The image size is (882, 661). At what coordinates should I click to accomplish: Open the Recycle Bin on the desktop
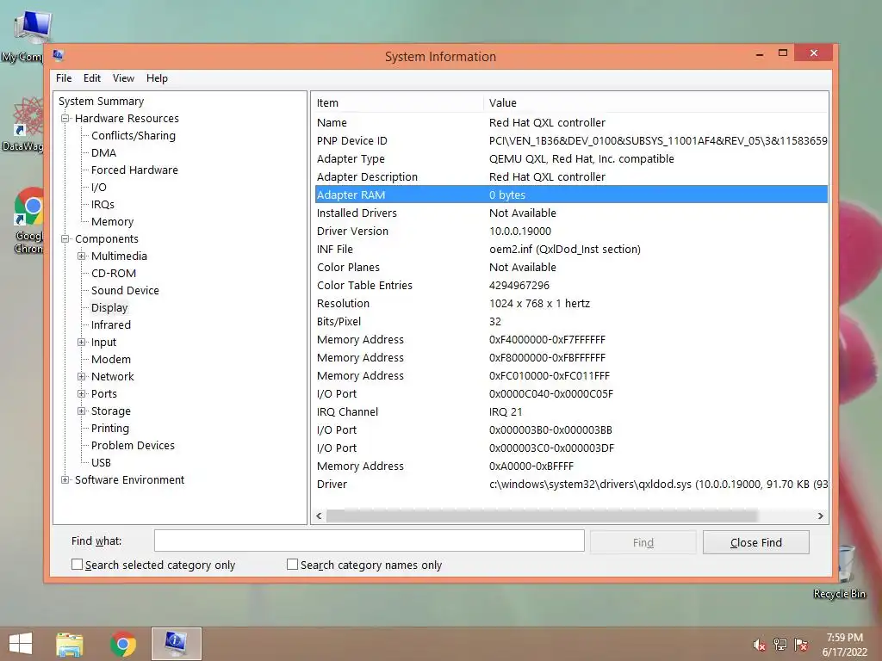pyautogui.click(x=841, y=572)
